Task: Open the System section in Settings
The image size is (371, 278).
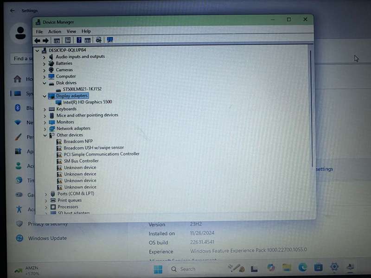Action: coord(22,94)
